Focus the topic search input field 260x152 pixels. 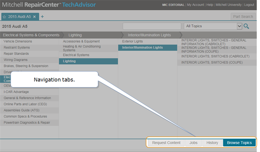pyautogui.click(x=152, y=26)
